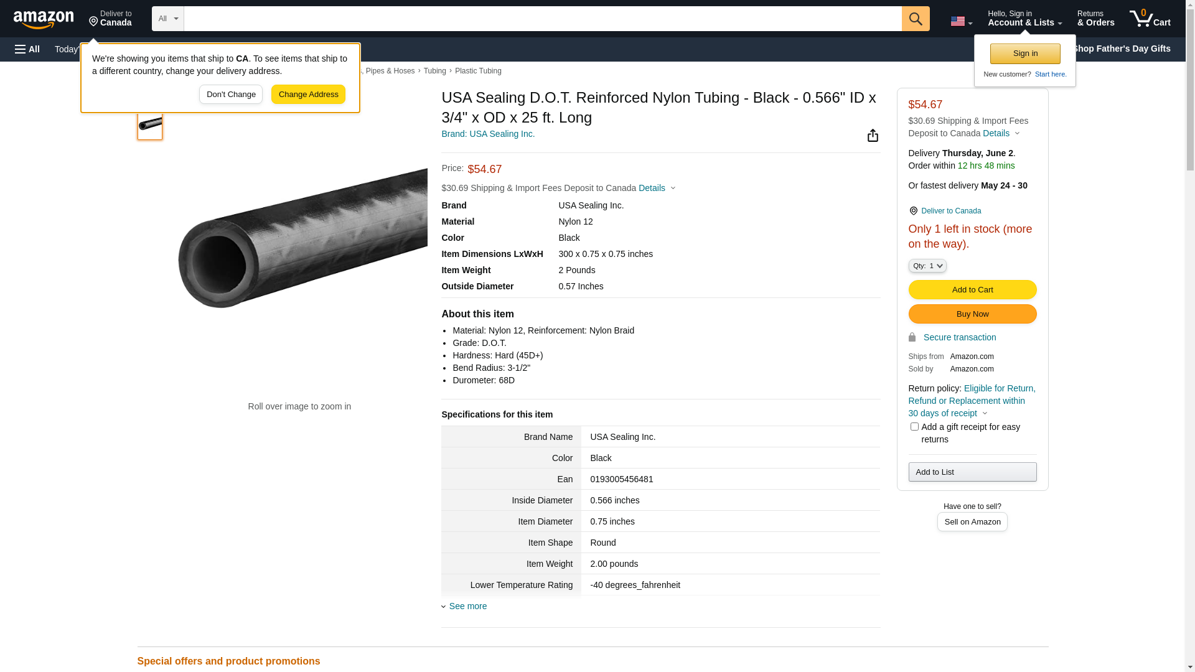Open the search category All dropdown

[167, 19]
